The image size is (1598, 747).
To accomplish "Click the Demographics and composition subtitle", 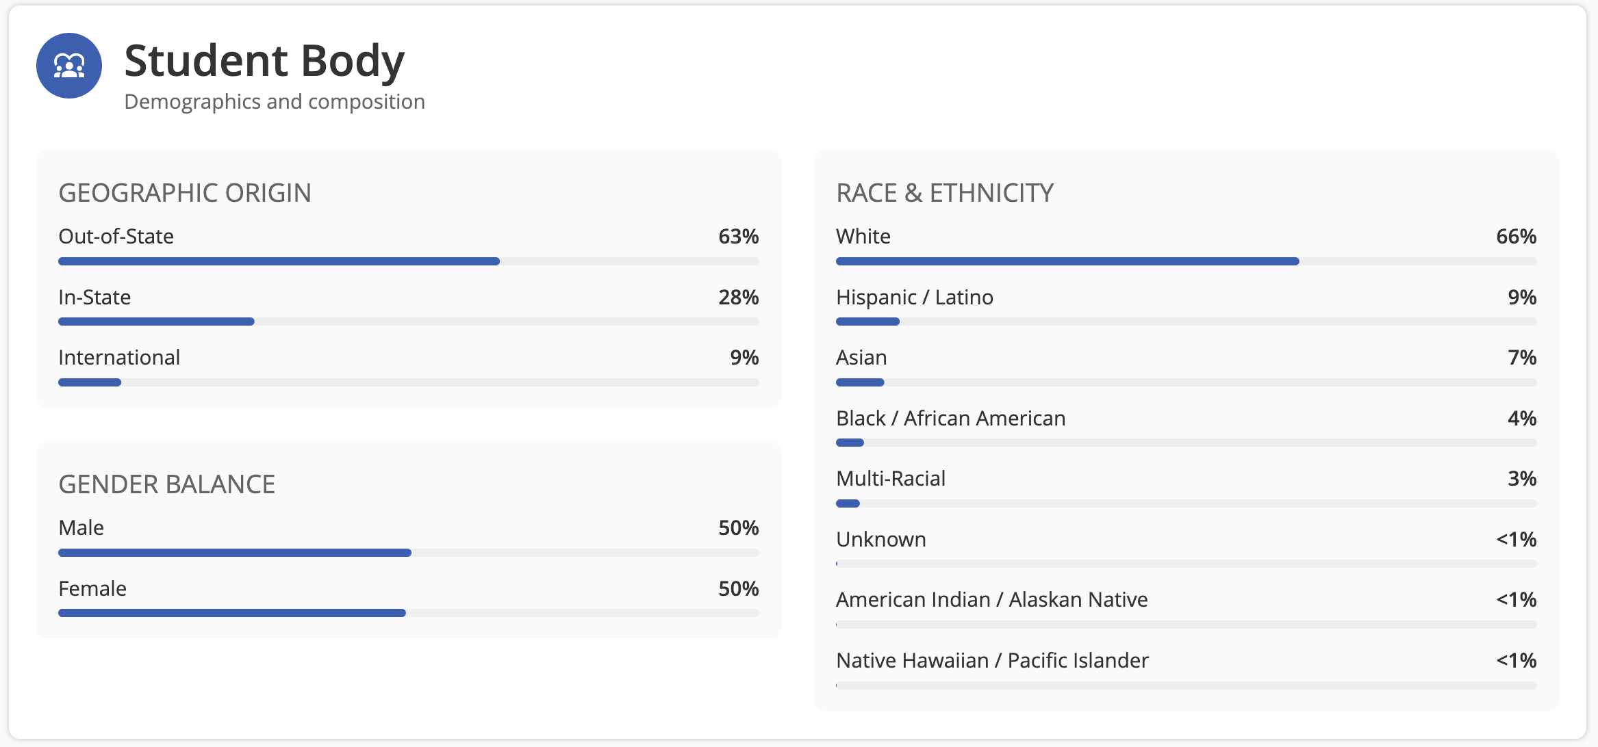I will 275,101.
